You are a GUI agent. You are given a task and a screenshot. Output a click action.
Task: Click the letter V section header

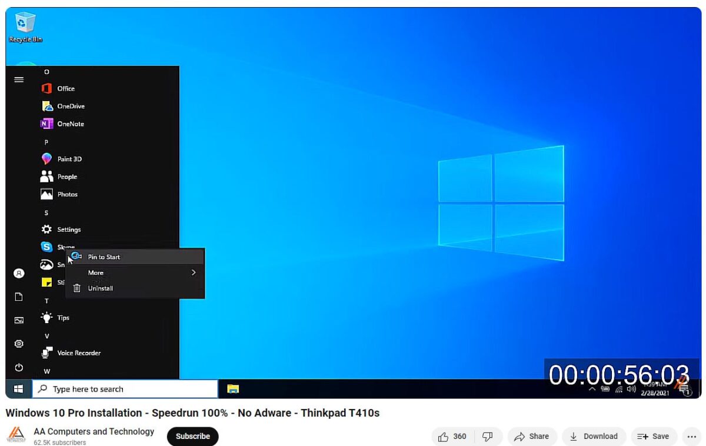(x=46, y=337)
